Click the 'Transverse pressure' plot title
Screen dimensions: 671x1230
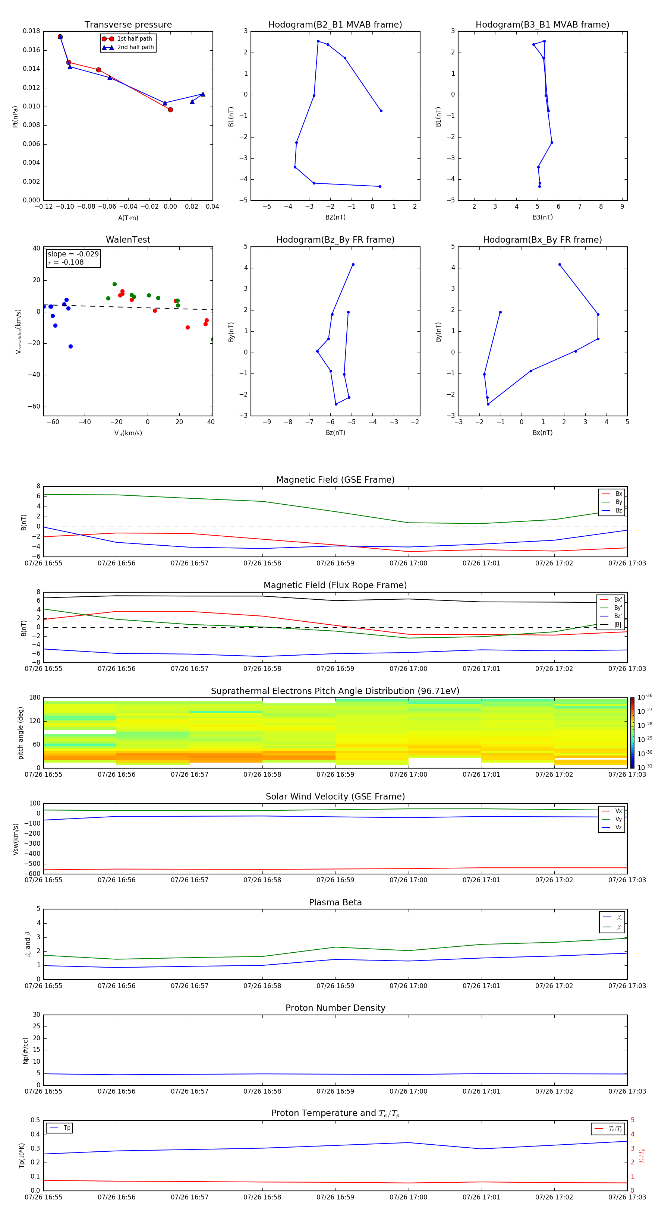tap(128, 25)
